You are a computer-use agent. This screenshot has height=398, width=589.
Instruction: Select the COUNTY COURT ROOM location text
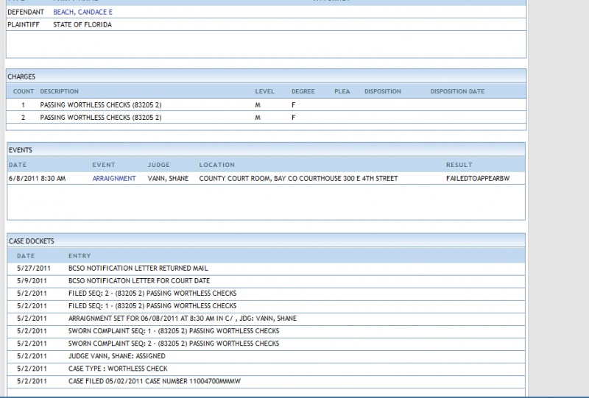(298, 178)
